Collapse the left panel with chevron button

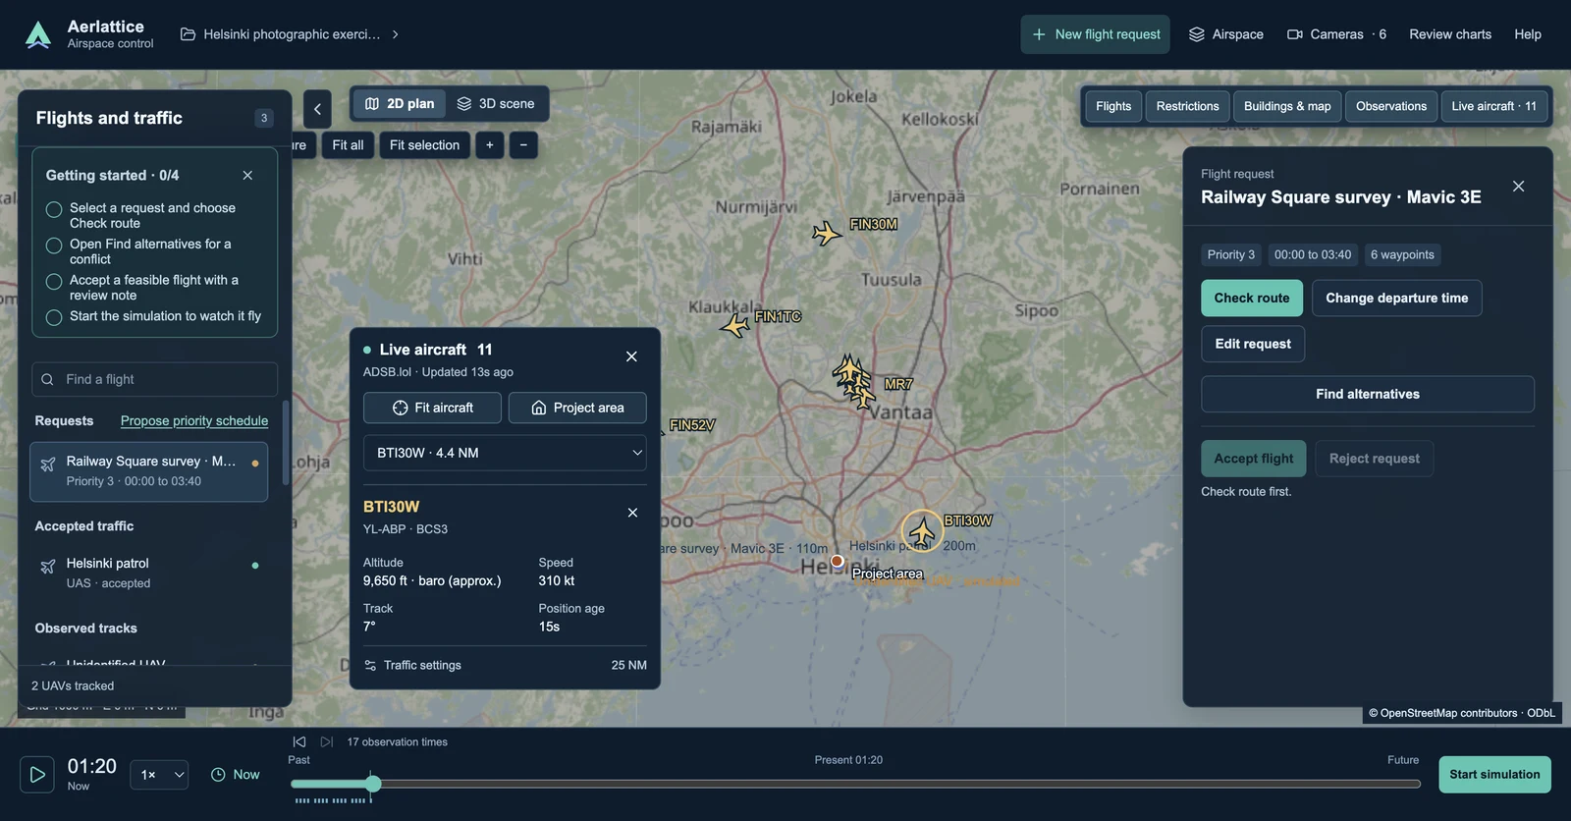[x=317, y=109]
